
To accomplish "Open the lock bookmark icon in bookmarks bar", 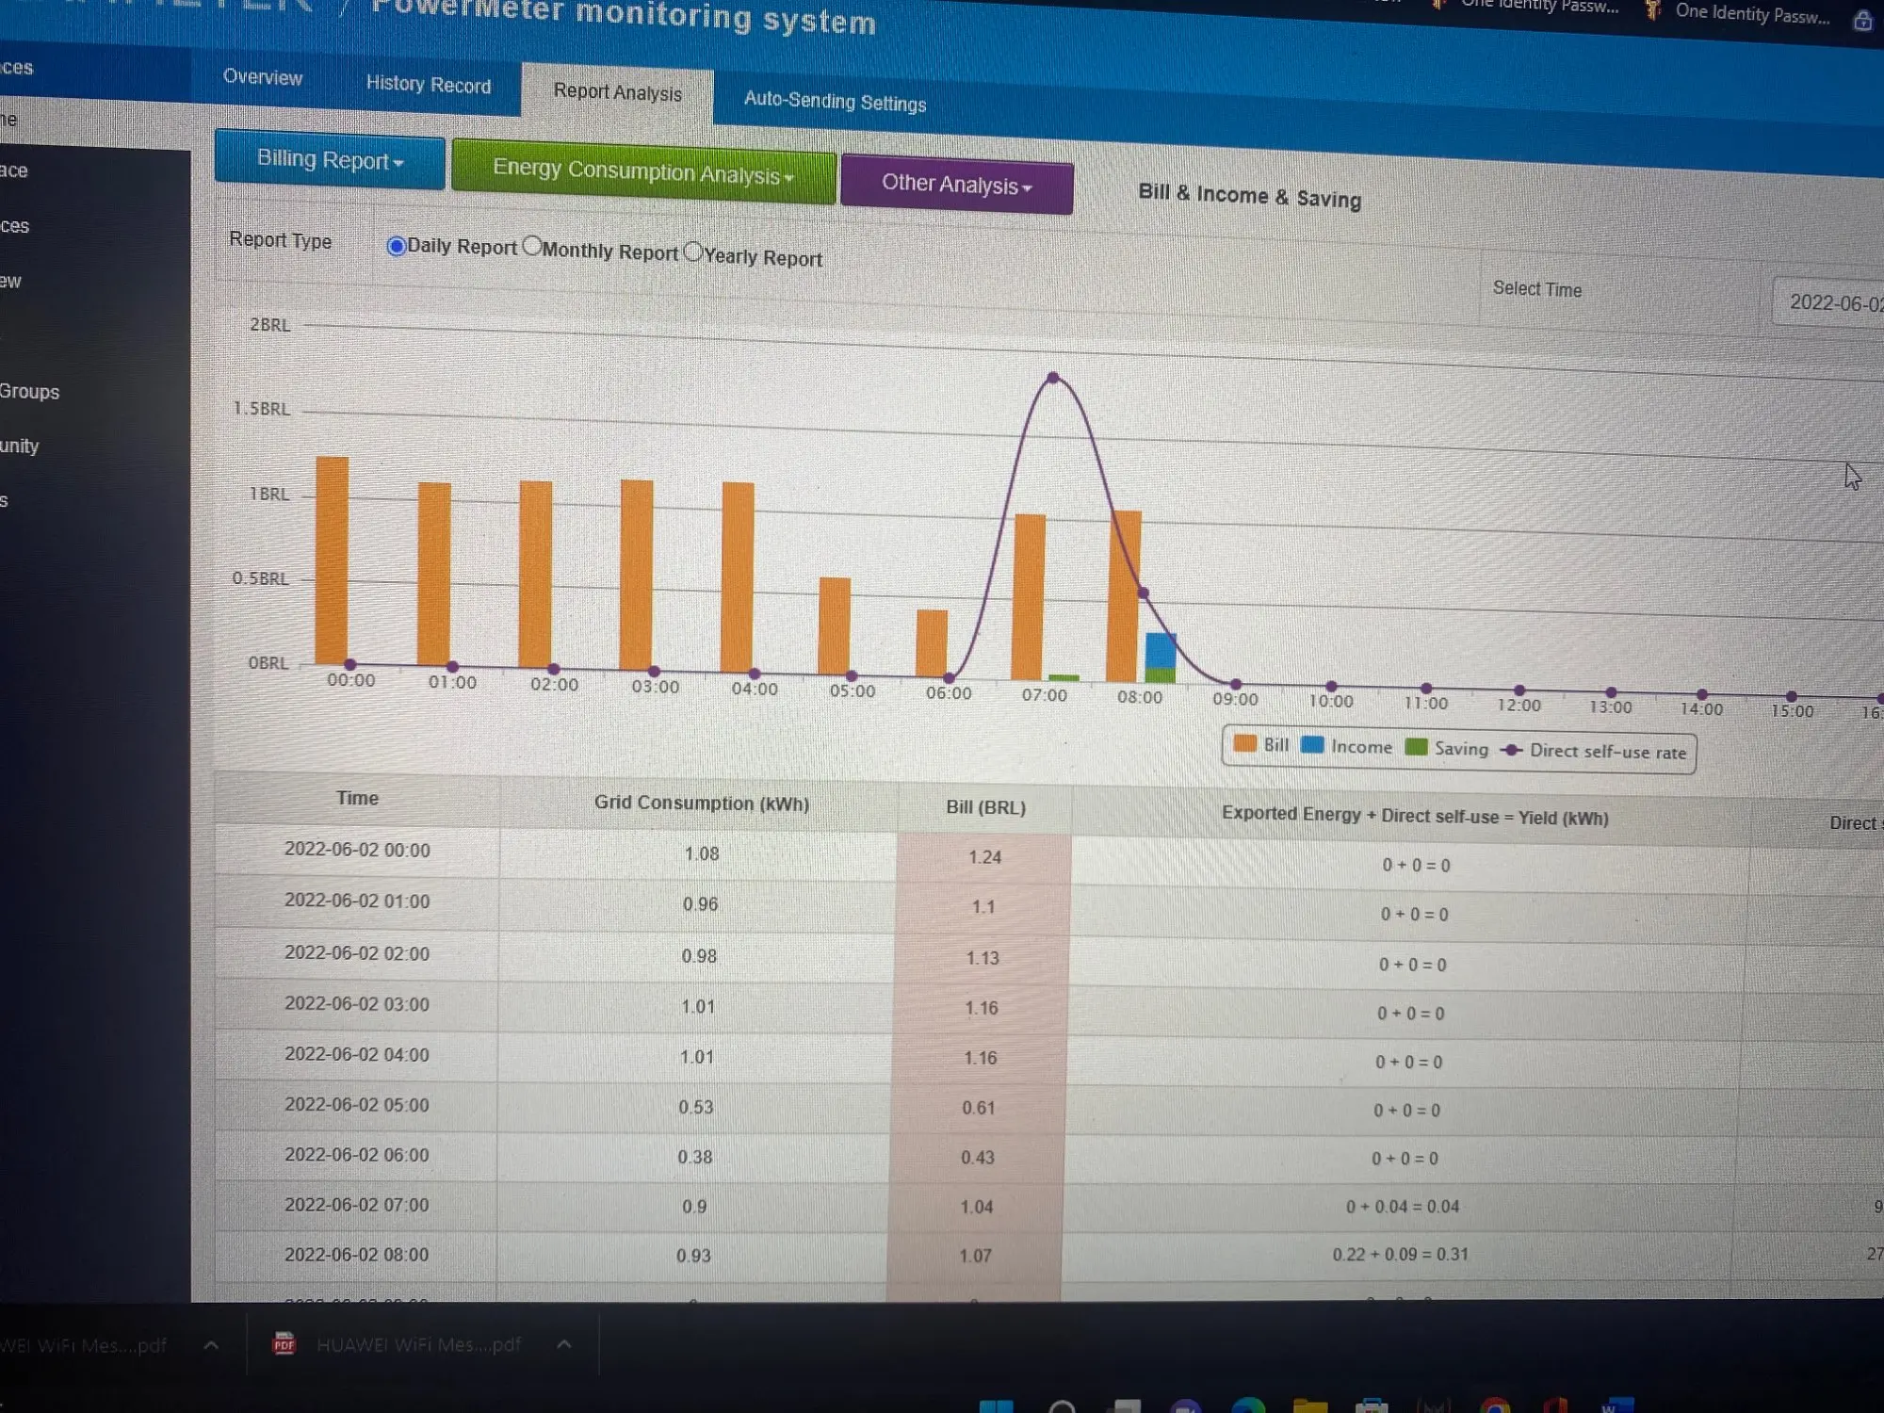I will [x=1862, y=21].
